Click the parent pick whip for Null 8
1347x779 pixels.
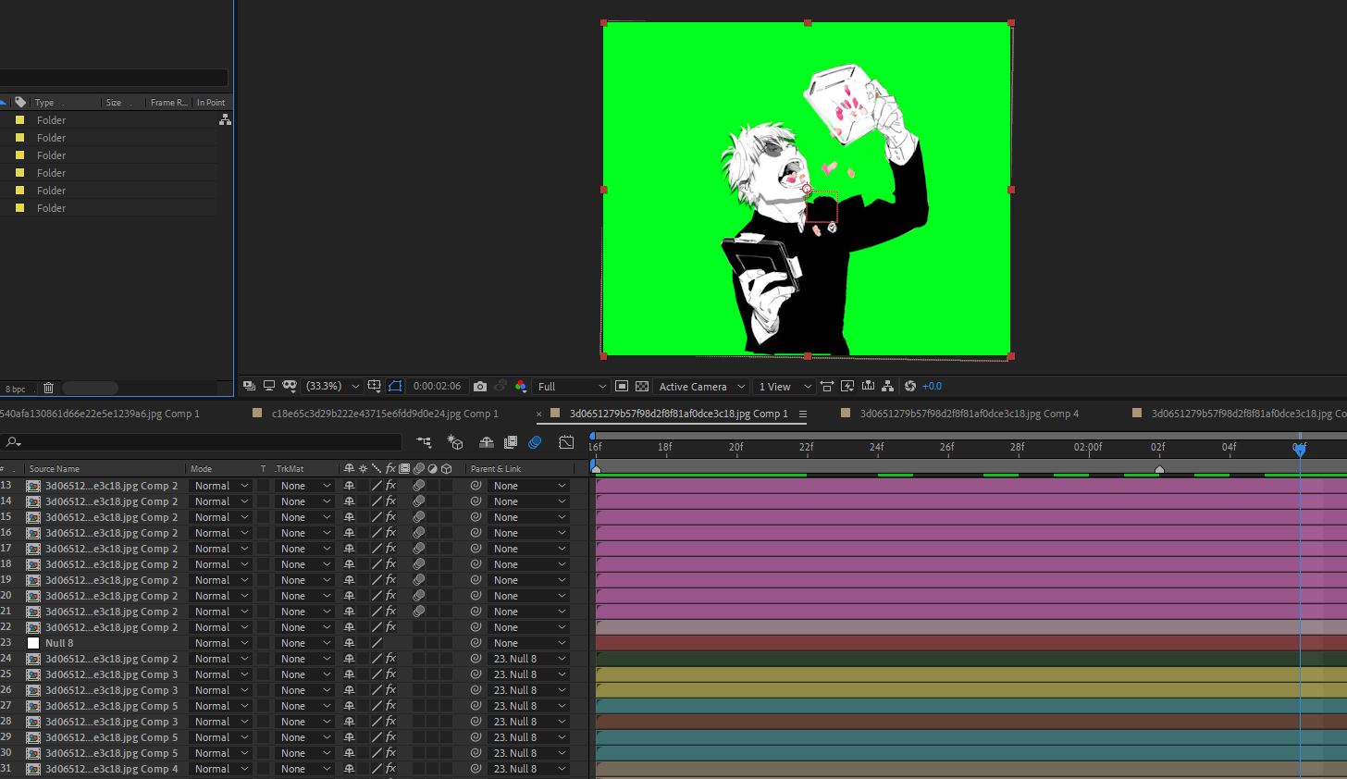pyautogui.click(x=476, y=643)
